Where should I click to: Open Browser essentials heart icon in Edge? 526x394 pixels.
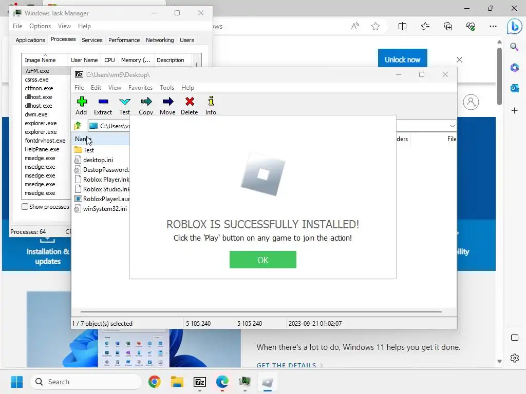[x=471, y=26]
